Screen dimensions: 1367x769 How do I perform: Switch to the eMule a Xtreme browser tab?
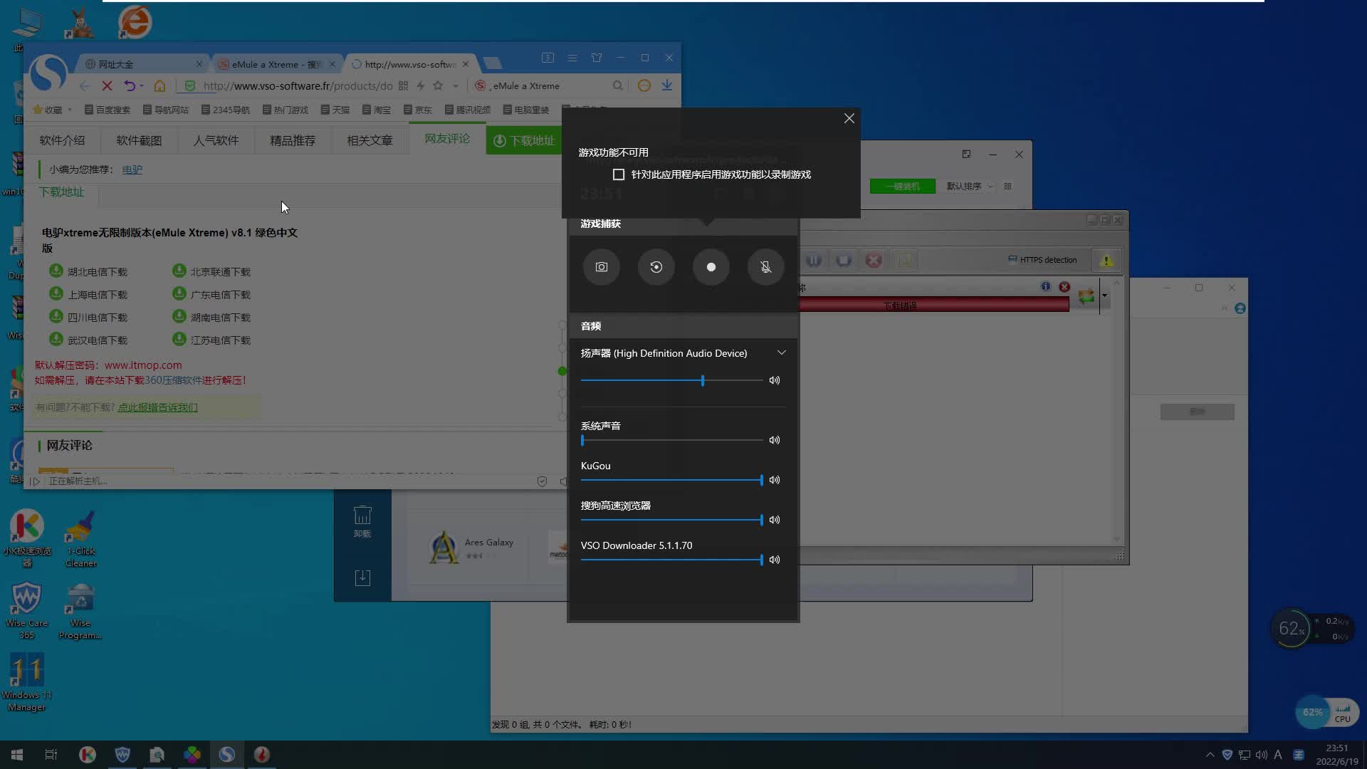(x=276, y=64)
